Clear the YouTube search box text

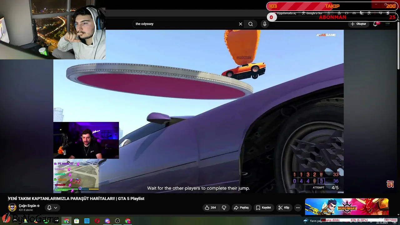[x=241, y=24]
